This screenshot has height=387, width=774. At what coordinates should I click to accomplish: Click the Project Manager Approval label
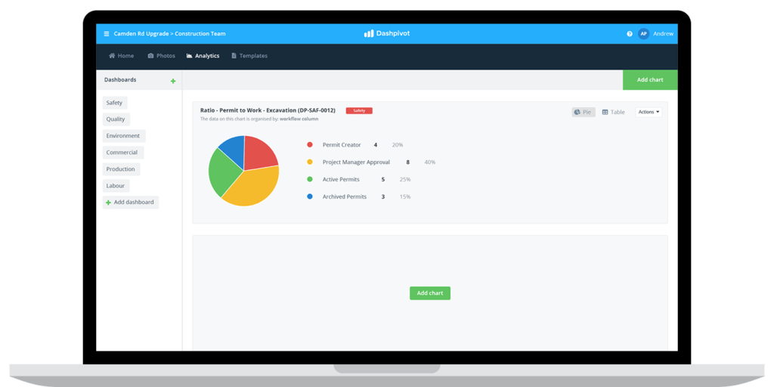pos(357,162)
